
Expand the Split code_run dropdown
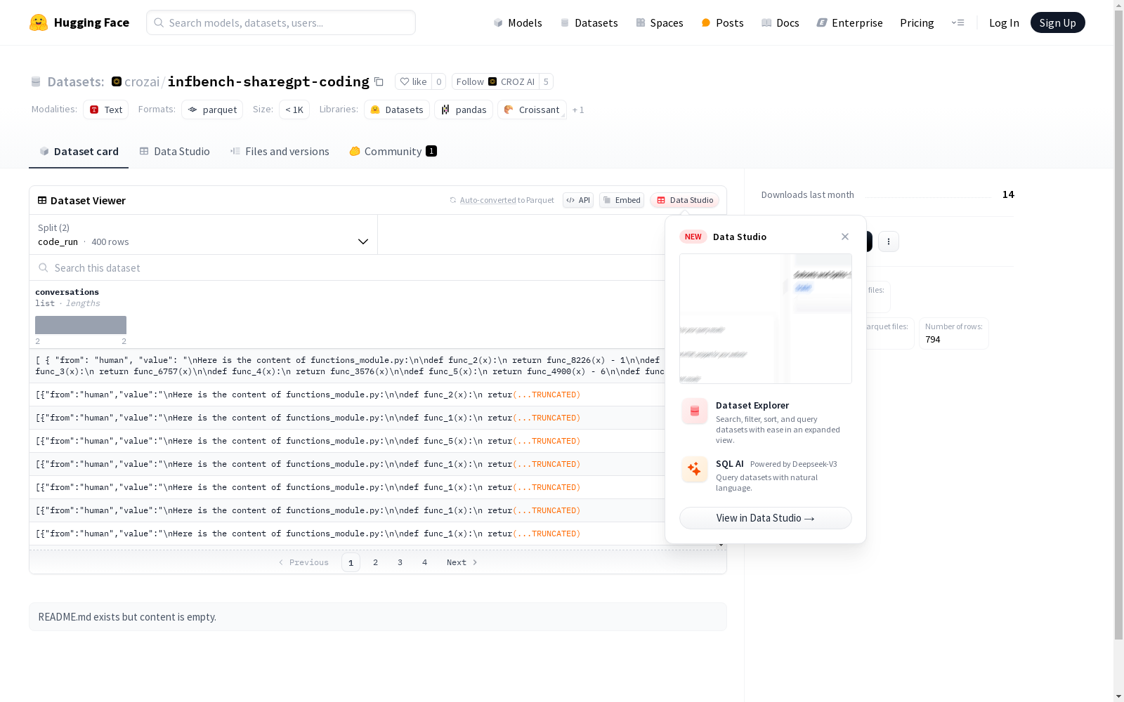tap(203, 234)
